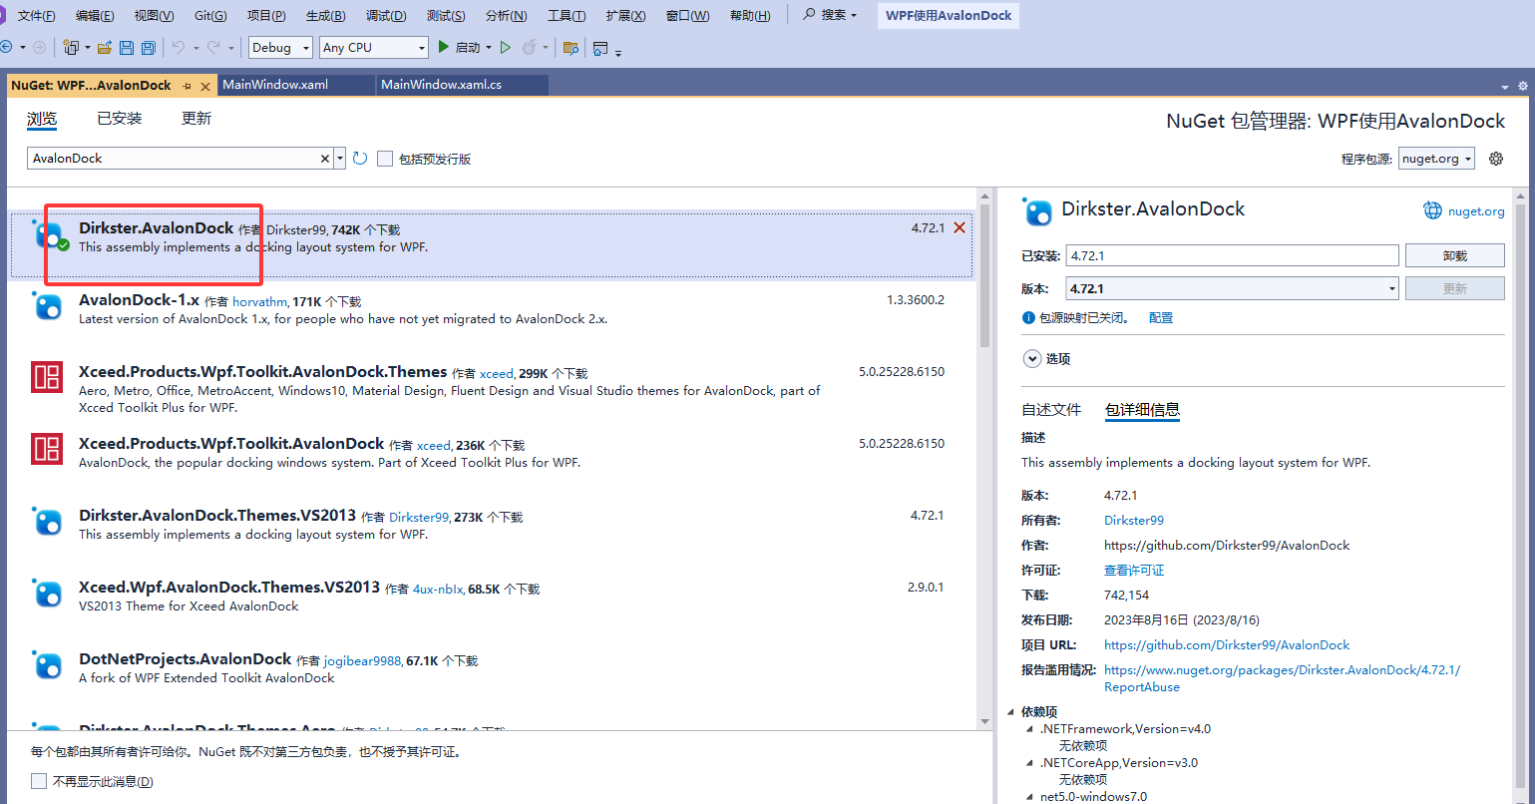Click the Save toolbar icon
The height and width of the screenshot is (804, 1535).
click(128, 47)
